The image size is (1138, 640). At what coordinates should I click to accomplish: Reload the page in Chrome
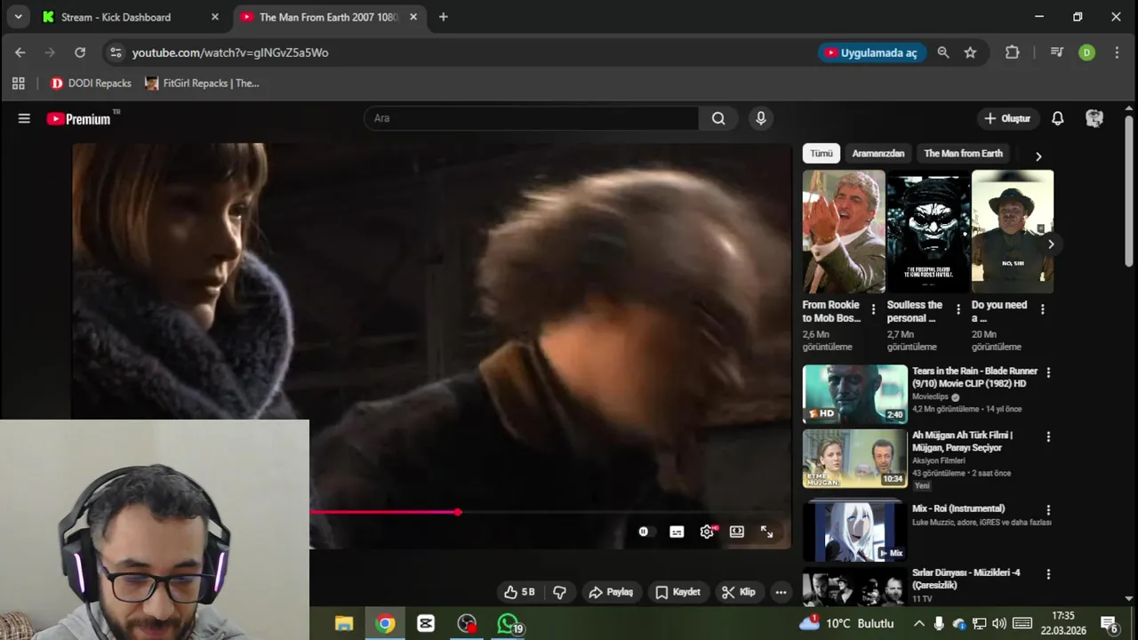(80, 52)
